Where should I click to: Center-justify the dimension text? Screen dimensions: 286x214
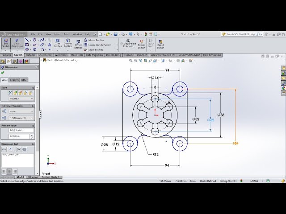click(9, 171)
